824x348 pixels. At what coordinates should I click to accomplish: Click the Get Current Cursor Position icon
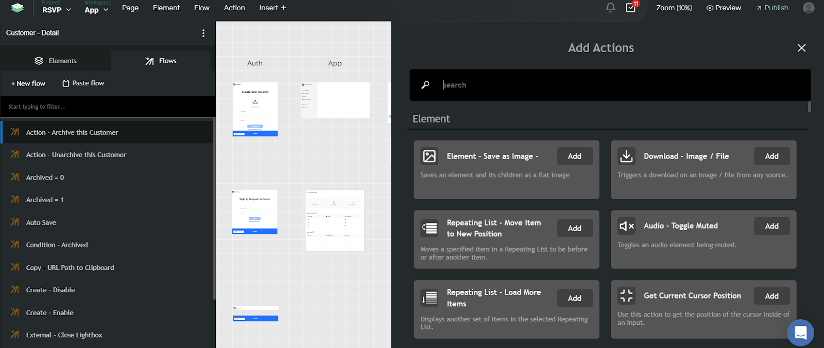tap(626, 295)
